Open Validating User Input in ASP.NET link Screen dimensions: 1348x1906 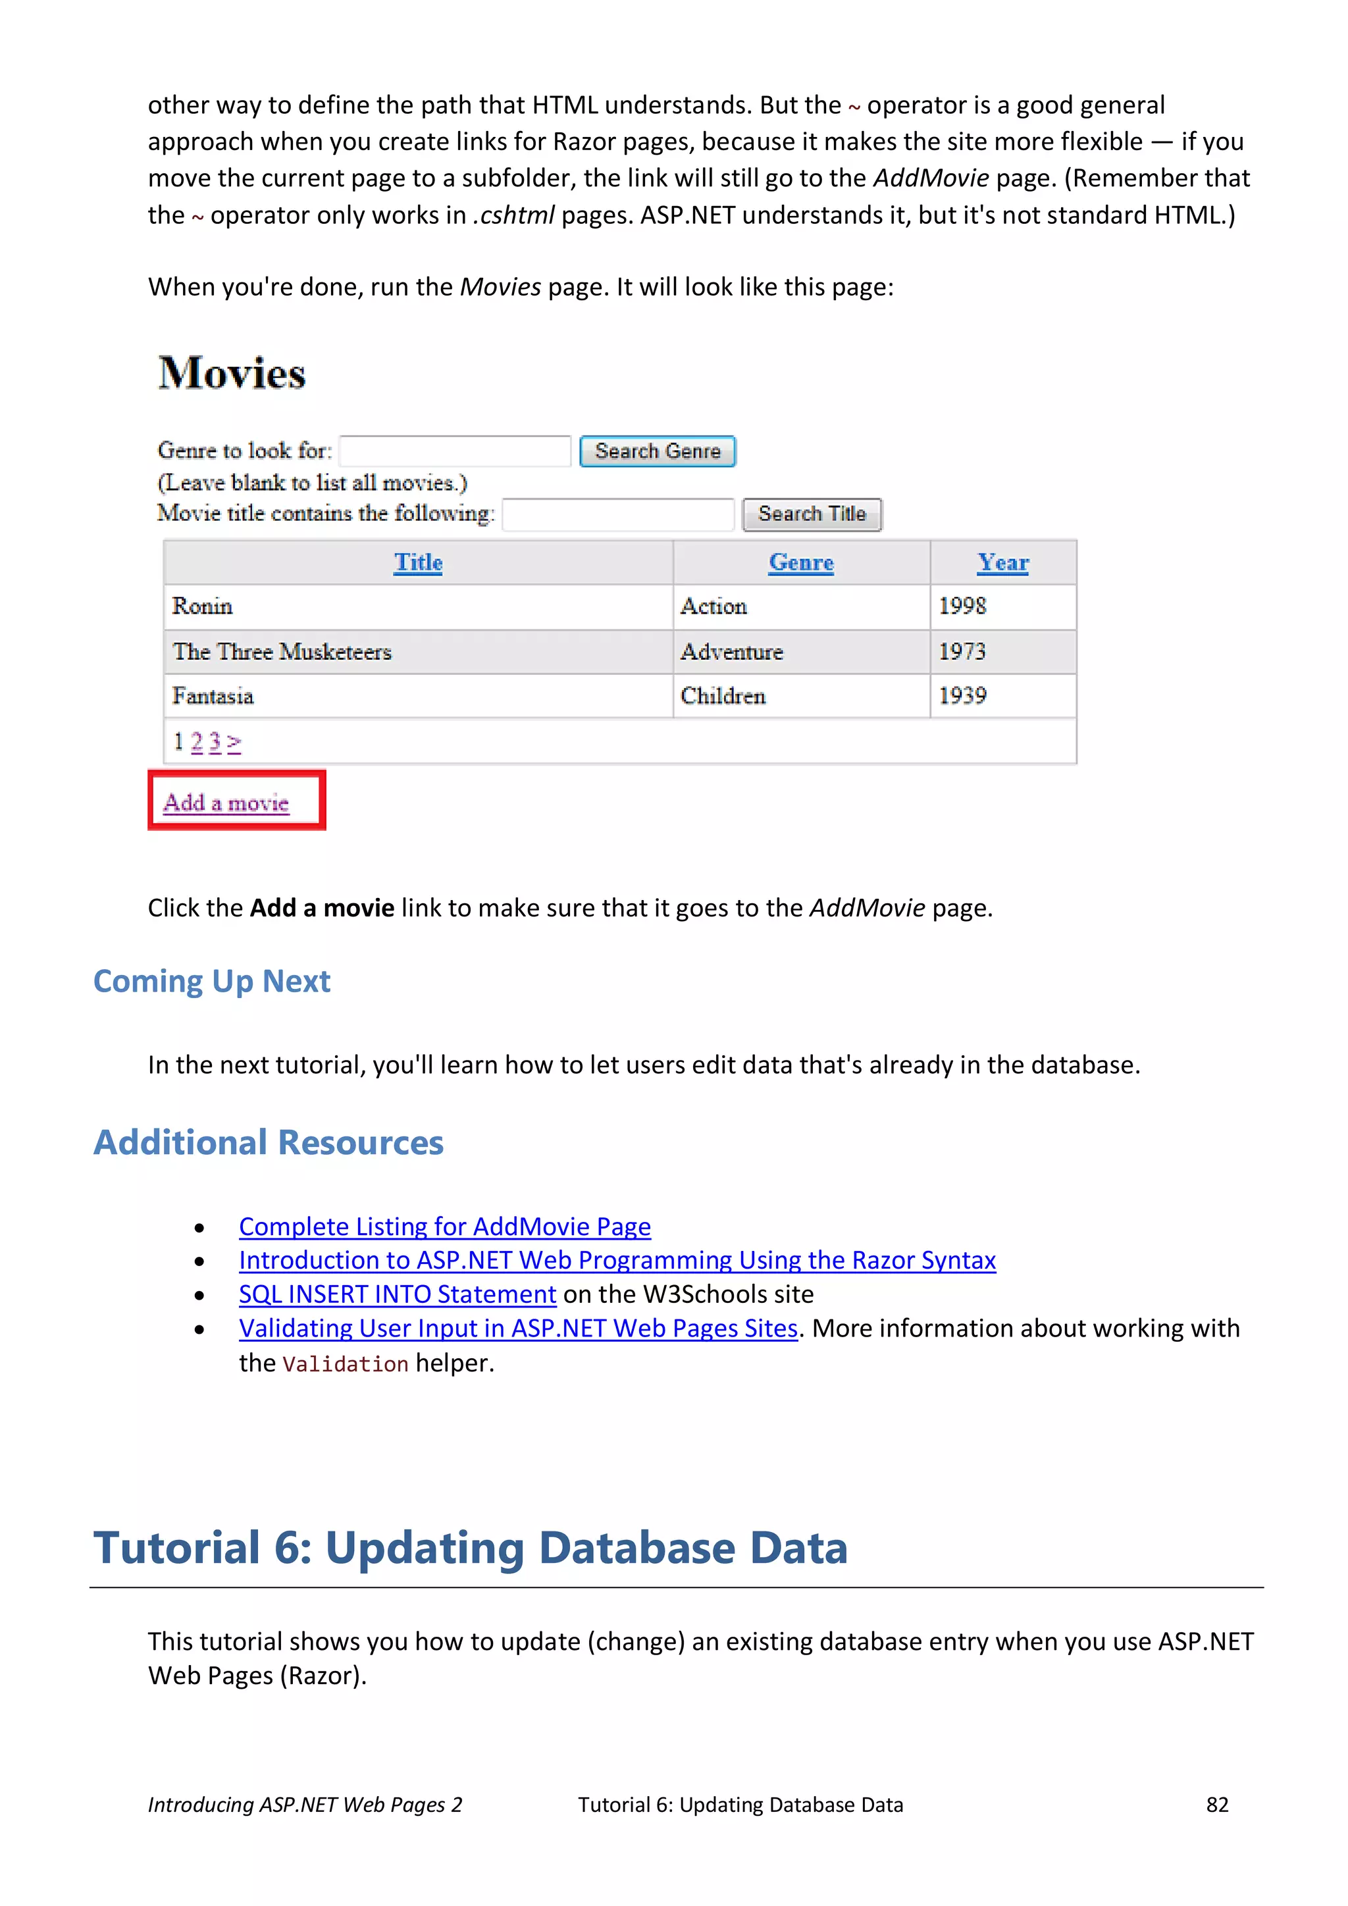(519, 1328)
